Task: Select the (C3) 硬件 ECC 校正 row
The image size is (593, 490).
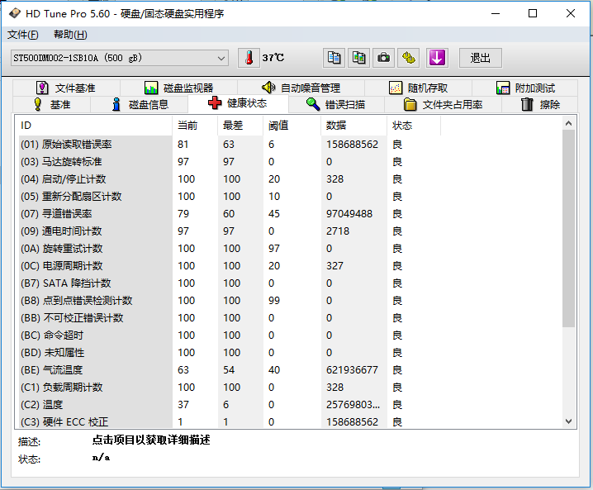Action: tap(229, 421)
